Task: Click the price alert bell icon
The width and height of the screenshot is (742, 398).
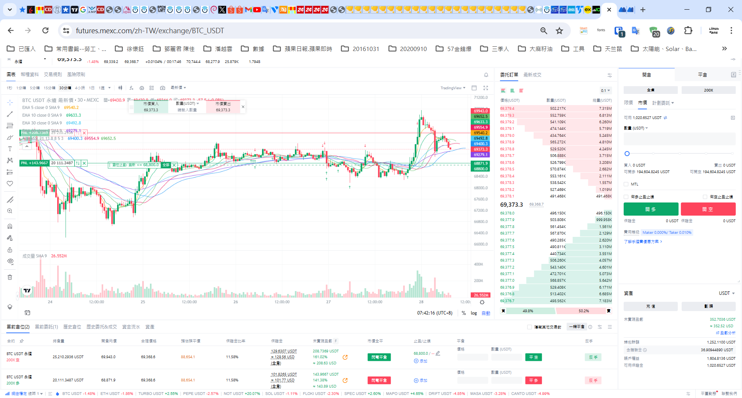Action: (x=486, y=75)
